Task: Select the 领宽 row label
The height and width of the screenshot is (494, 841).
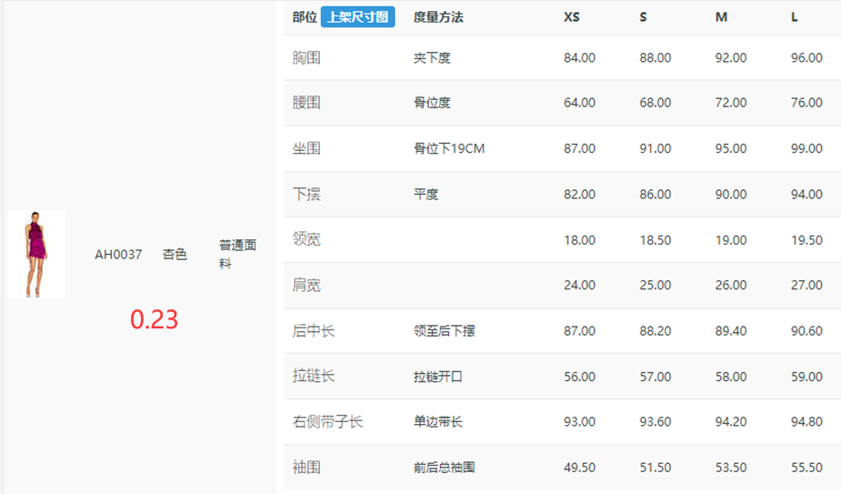Action: [306, 239]
